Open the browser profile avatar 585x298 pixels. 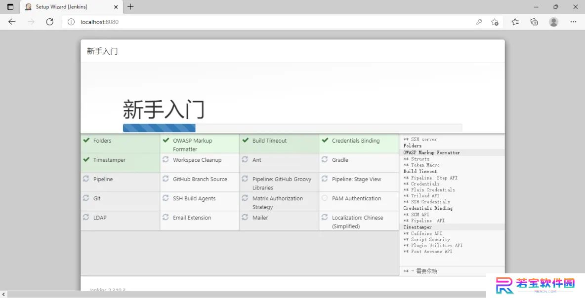click(x=554, y=22)
